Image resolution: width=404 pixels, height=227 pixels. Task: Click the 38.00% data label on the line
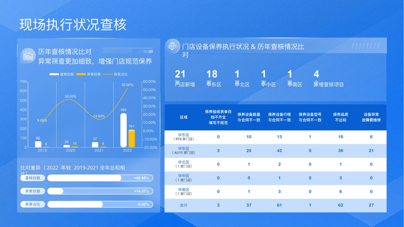(70, 96)
